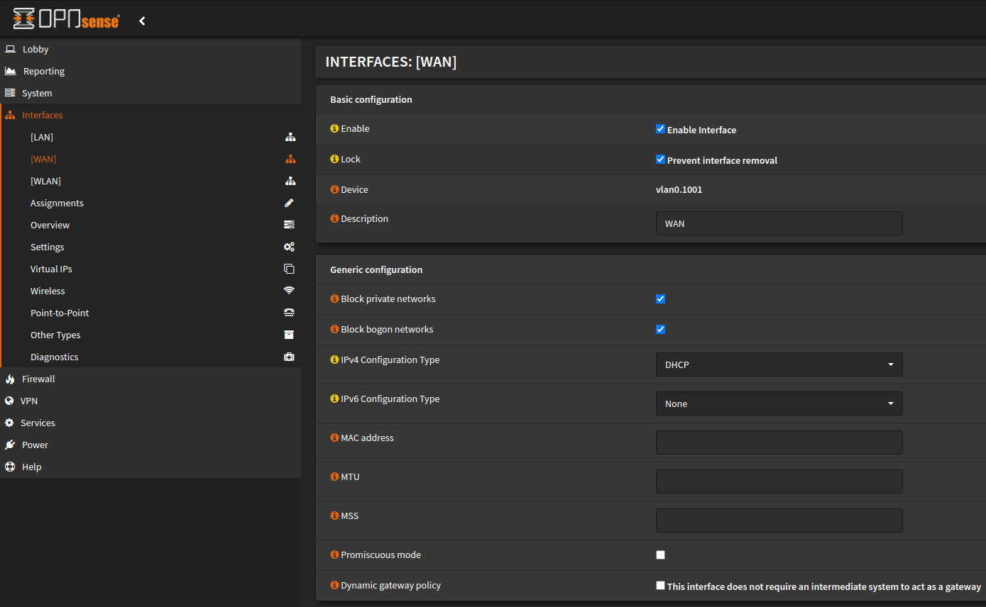986x607 pixels.
Task: Click the Description input field
Action: (x=779, y=223)
